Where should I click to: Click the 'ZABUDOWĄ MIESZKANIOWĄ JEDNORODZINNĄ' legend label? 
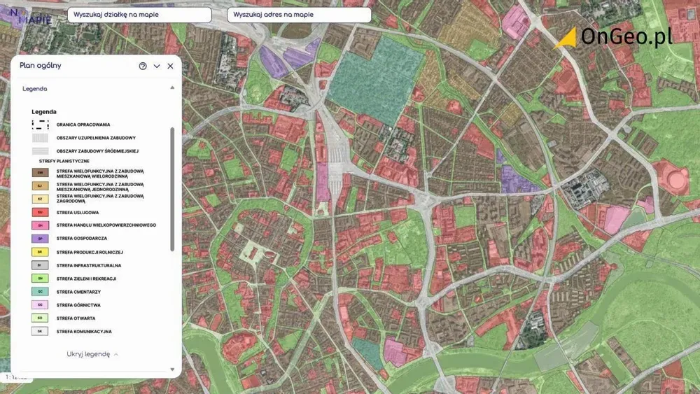click(x=100, y=187)
